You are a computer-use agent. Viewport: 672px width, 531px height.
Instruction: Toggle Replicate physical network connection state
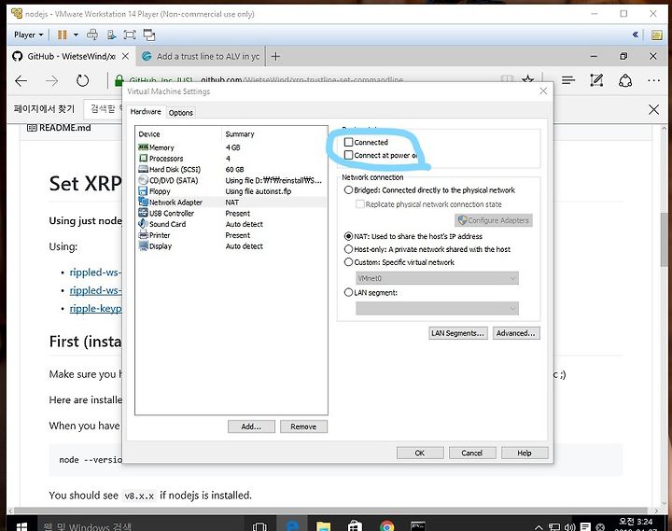pos(360,204)
